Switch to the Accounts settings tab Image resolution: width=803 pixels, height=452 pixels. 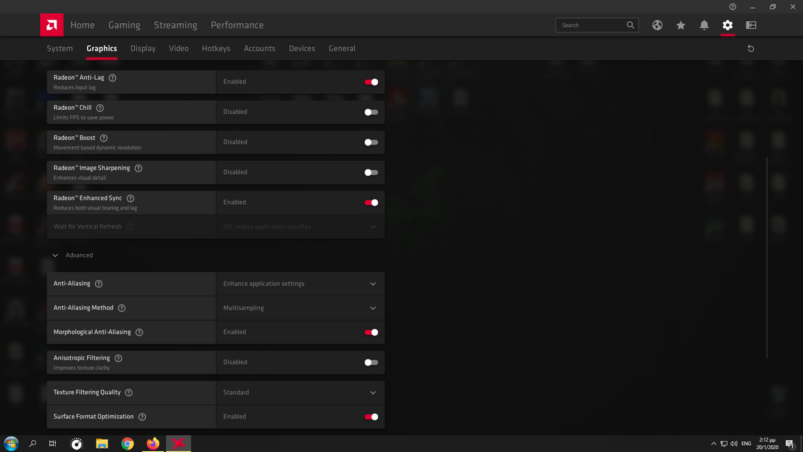click(x=260, y=48)
